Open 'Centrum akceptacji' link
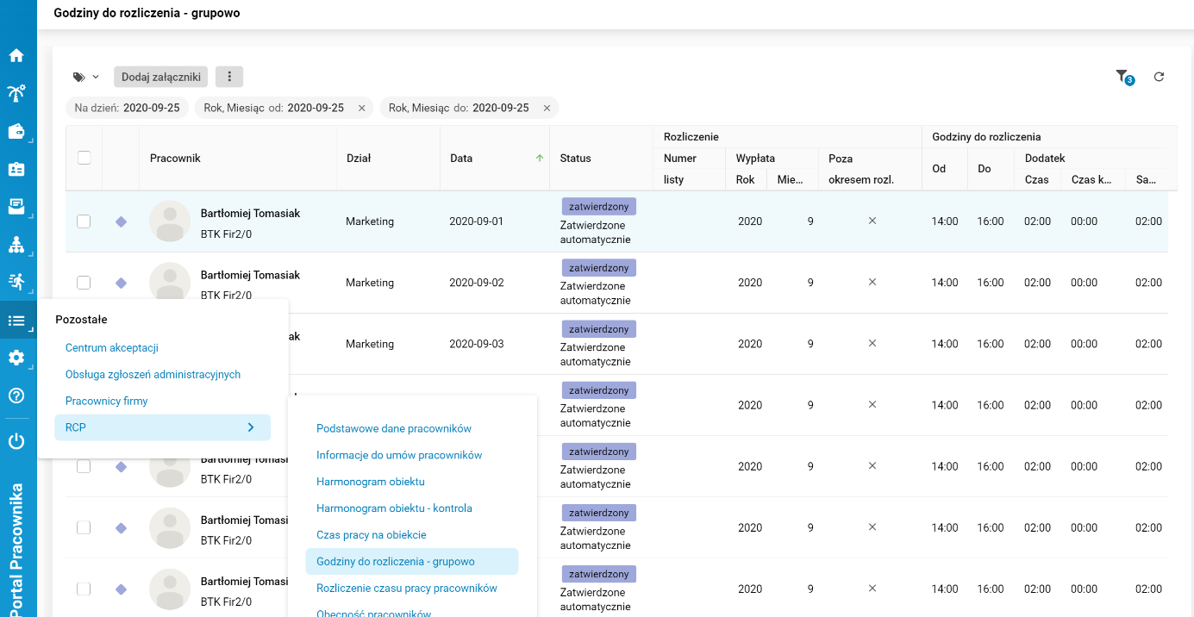The image size is (1194, 617). point(112,348)
